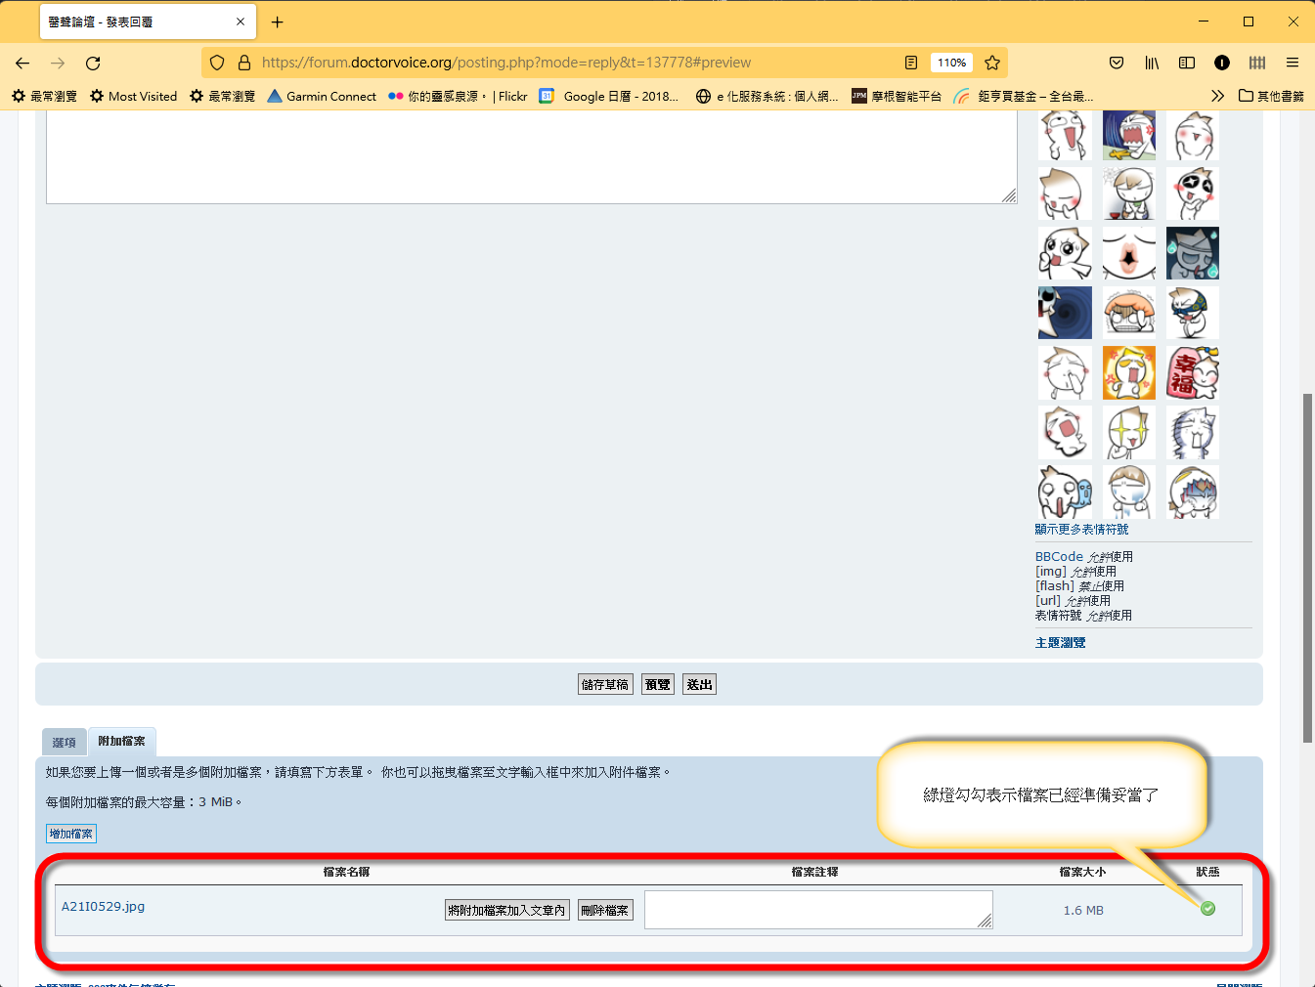Click the 1.6 MB file size value
The width and height of the screenshot is (1315, 987).
pos(1083,910)
